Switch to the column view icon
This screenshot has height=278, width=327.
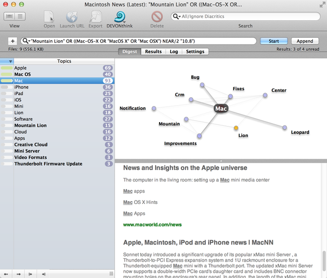[9, 16]
